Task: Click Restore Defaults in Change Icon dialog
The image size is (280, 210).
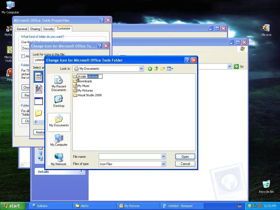Action: pyautogui.click(x=39, y=132)
